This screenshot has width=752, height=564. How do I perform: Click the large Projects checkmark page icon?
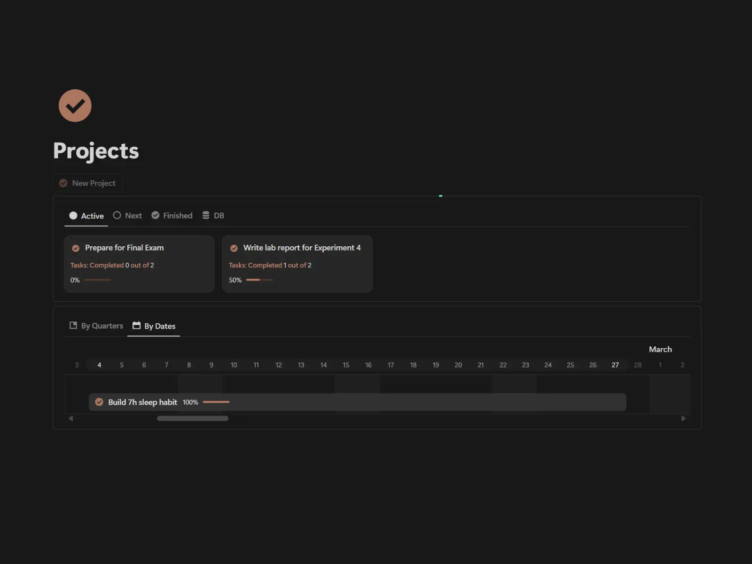tap(75, 106)
